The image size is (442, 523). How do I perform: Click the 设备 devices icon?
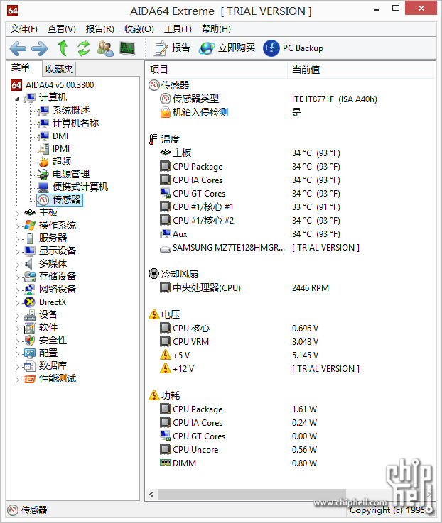(x=30, y=315)
